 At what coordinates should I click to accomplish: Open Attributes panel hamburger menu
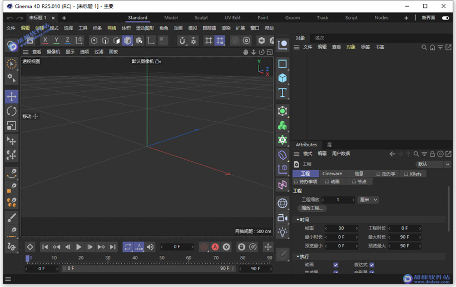(296, 154)
